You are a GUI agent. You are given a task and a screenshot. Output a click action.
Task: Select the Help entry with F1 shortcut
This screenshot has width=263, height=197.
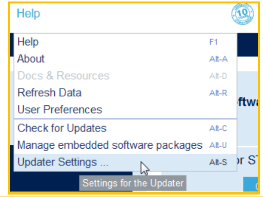[125, 42]
